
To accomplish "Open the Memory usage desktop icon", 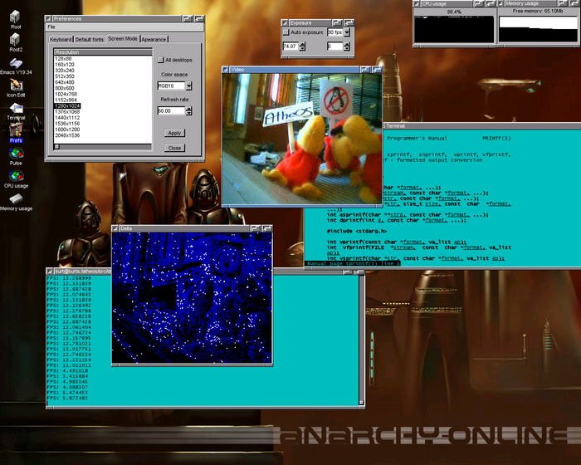I will click(x=16, y=198).
